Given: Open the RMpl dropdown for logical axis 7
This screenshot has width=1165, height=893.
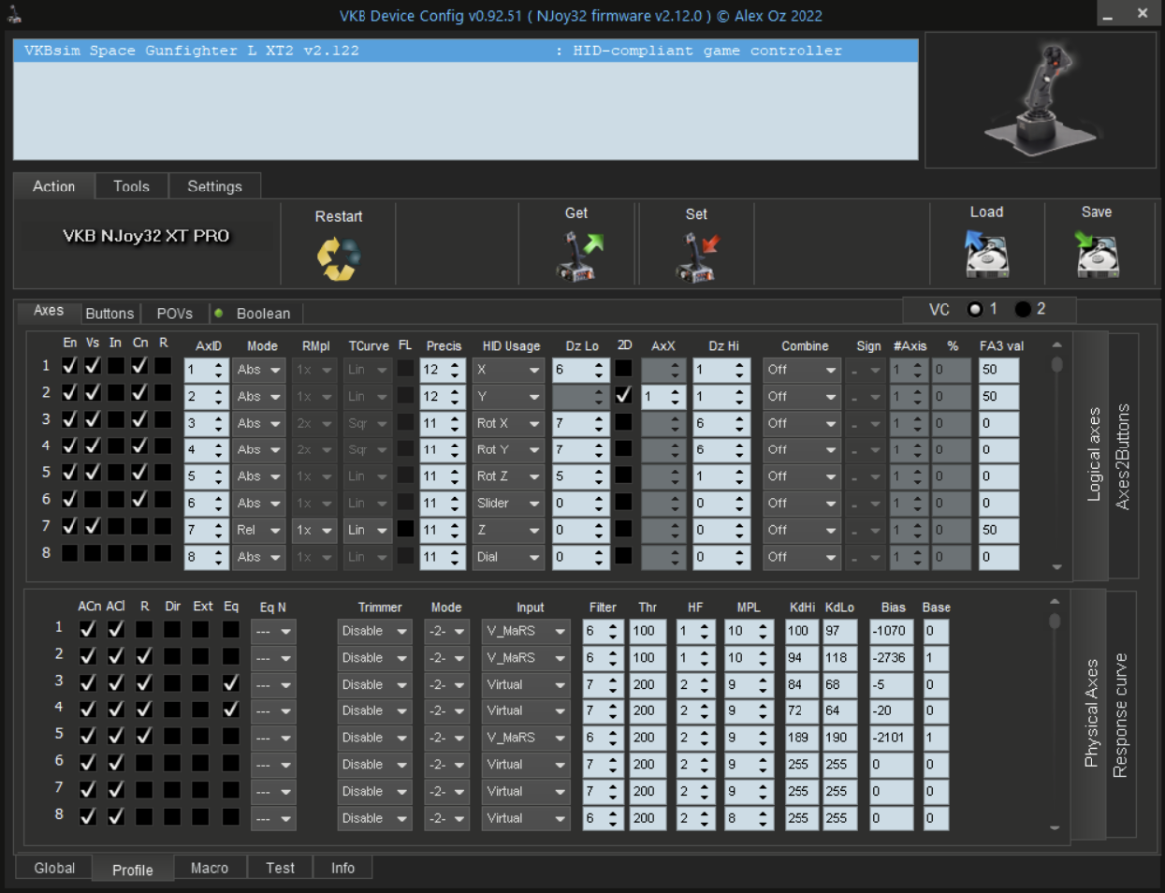Looking at the screenshot, I should pos(314,530).
